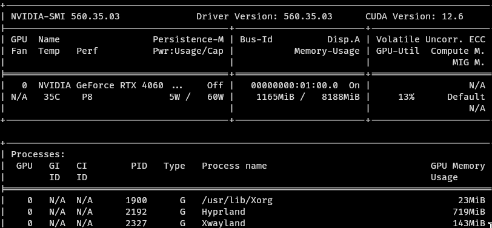492x228 pixels.
Task: Select the Compute M. header
Action: tap(458, 51)
